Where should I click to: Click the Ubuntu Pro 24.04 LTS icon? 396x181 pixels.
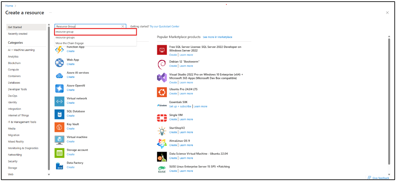[162, 92]
